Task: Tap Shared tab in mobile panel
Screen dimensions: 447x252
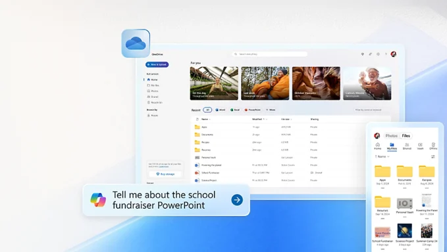Action: point(407,146)
